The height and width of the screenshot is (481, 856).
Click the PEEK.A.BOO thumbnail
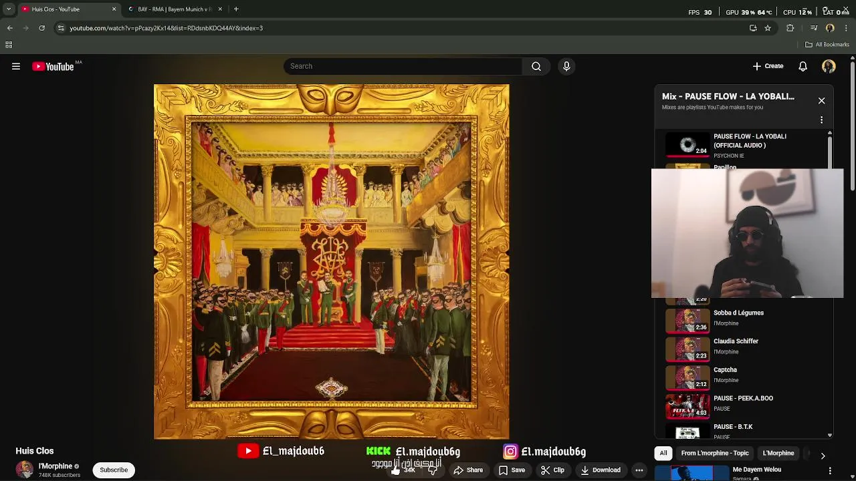[x=687, y=405]
